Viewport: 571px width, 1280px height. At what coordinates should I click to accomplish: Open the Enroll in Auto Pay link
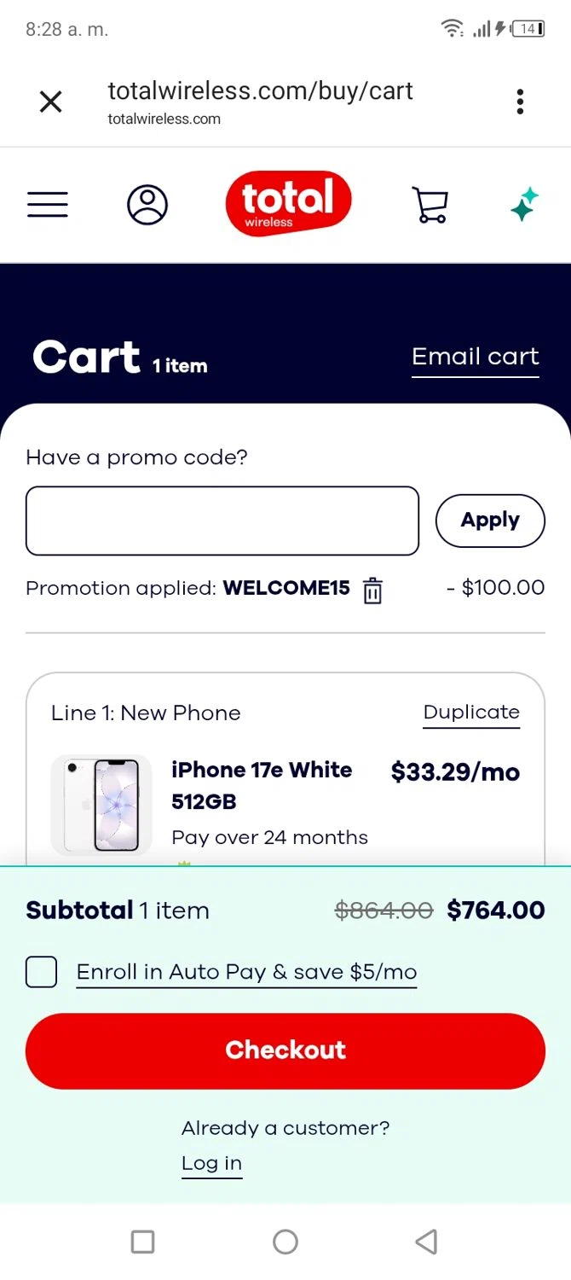point(246,972)
